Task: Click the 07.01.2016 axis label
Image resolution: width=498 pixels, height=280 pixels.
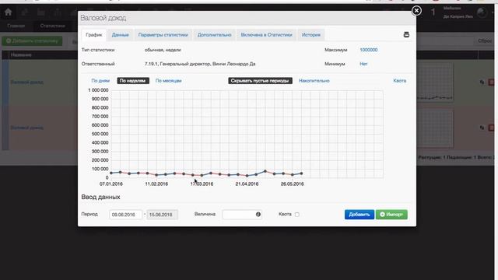Action: [110, 184]
